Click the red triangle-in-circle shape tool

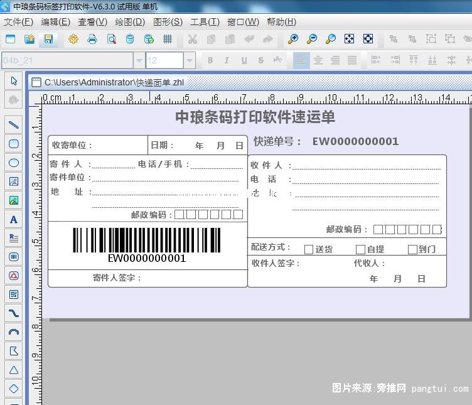(x=14, y=276)
